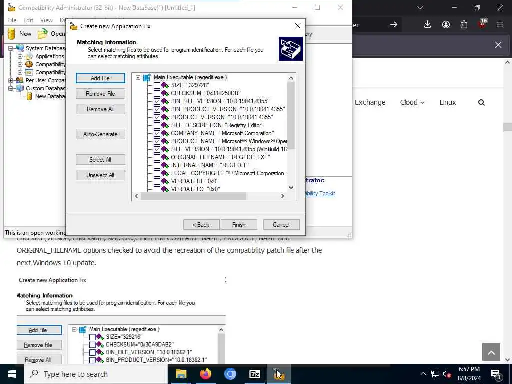Click the uBlock extension icon with badge 16
Viewport: 512px width, 384px height.
coord(482,24)
